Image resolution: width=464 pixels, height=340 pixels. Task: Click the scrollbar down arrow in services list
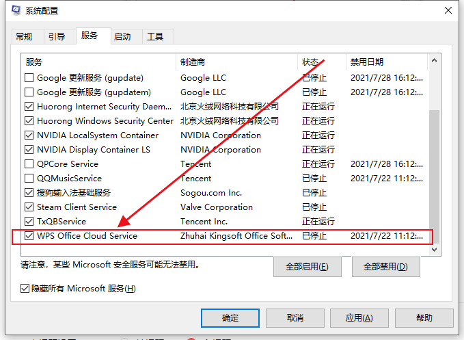tap(434, 250)
